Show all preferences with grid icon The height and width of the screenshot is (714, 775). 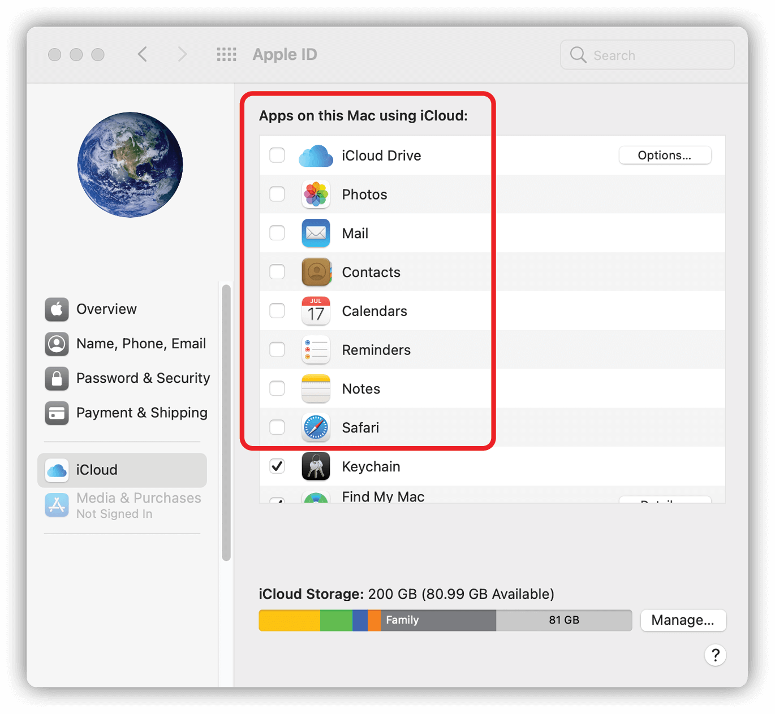[x=226, y=54]
